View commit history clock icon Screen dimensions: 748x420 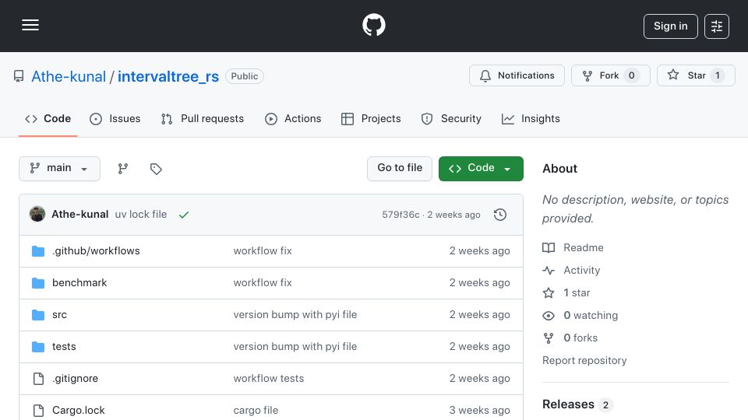point(500,215)
